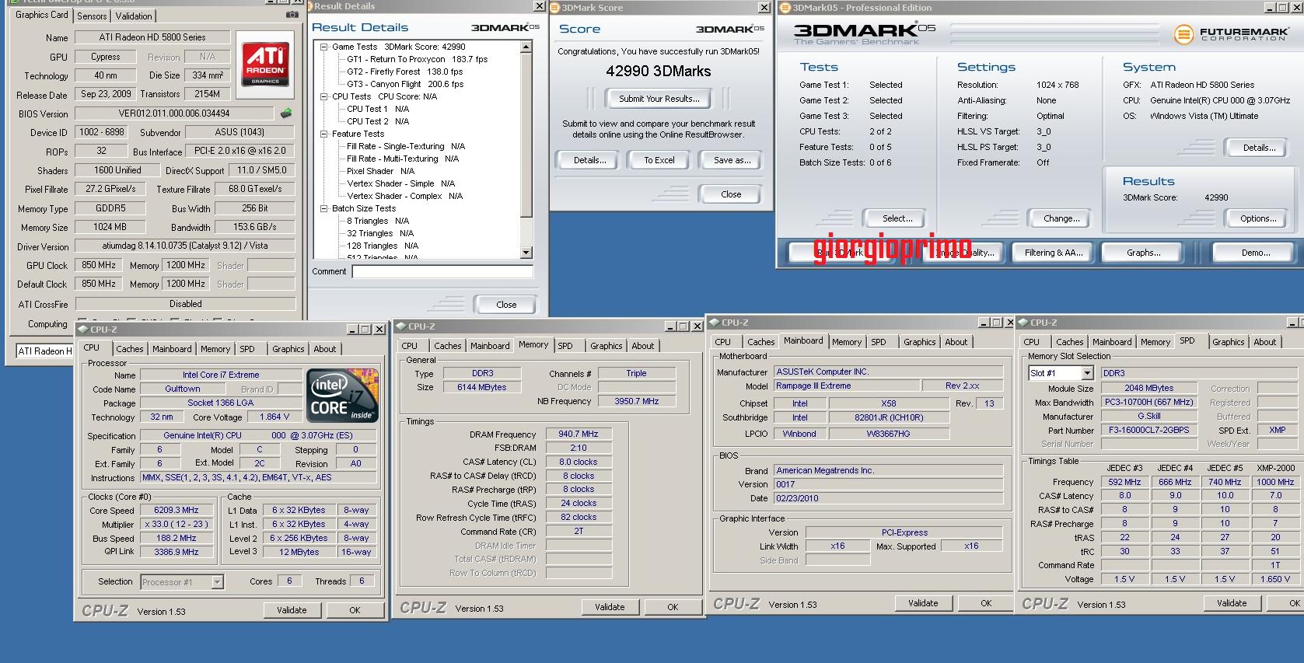Open the Processor #1 selection dropdown
Image resolution: width=1304 pixels, height=663 pixels.
pos(217,581)
